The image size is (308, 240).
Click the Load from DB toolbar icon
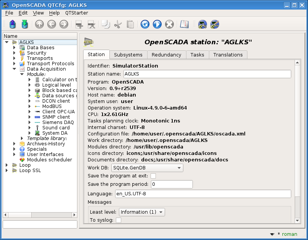tap(12, 24)
